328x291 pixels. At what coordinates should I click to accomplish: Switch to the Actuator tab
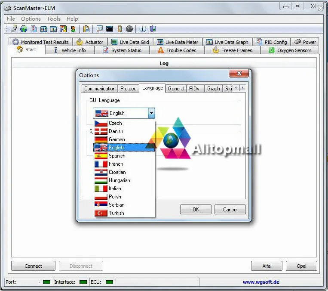[90, 42]
